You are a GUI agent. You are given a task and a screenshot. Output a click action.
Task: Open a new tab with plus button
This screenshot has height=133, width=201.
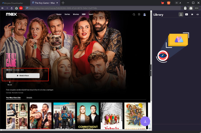click(63, 3)
